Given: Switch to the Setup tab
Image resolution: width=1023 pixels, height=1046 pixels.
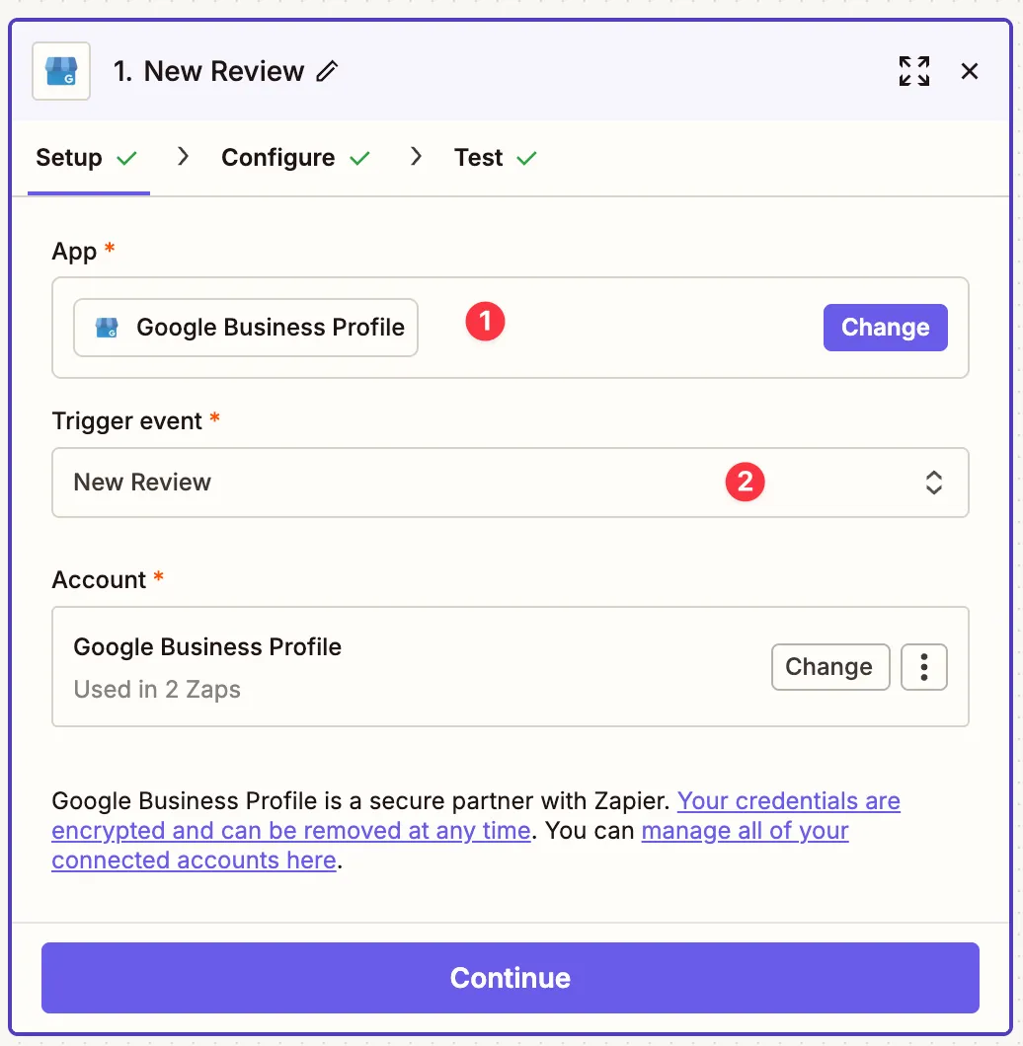Looking at the screenshot, I should (69, 158).
